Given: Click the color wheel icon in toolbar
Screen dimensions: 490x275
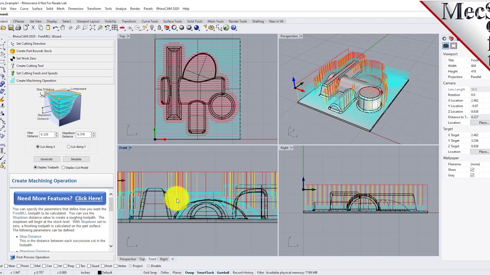Looking at the screenshot, I should (x=174, y=28).
